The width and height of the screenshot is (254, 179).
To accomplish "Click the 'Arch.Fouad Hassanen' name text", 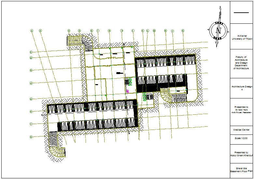I will (x=241, y=112).
